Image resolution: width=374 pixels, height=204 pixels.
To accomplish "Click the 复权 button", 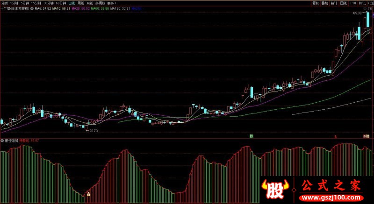I will pos(316,3).
